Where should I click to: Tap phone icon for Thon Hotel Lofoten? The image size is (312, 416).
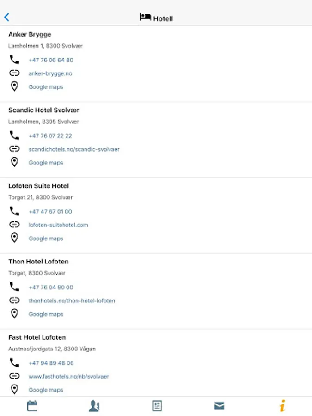point(14,287)
